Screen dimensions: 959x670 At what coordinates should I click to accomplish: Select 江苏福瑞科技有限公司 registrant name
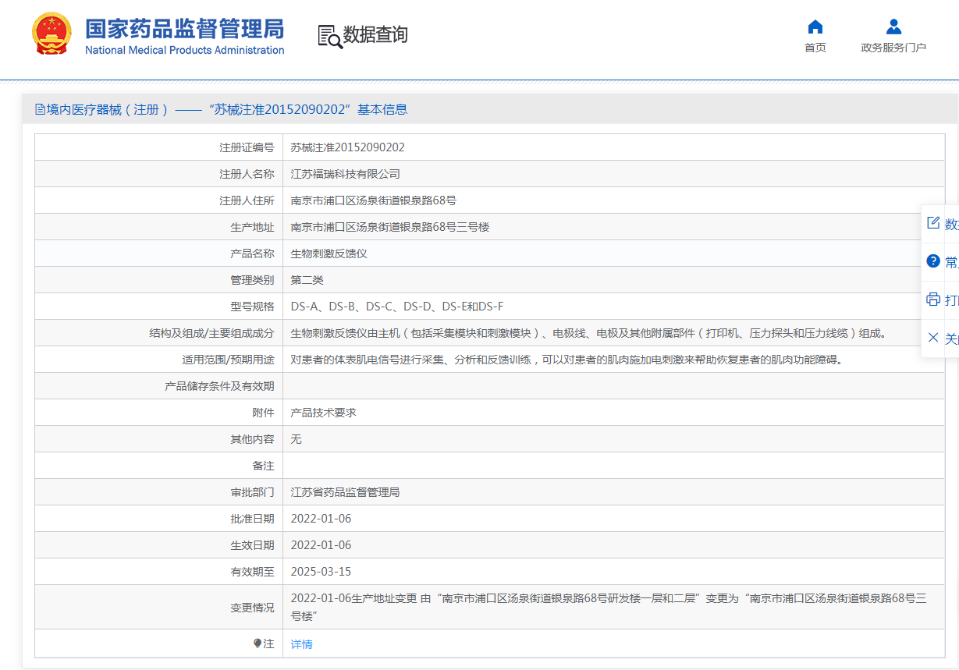point(346,174)
